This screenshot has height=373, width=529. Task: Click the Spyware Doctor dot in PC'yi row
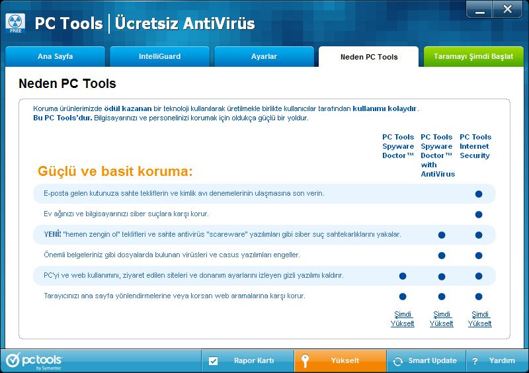(403, 276)
